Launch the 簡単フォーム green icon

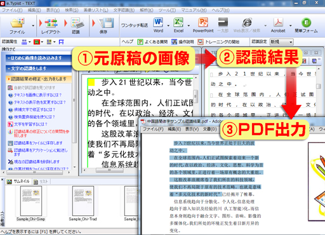click(306, 22)
